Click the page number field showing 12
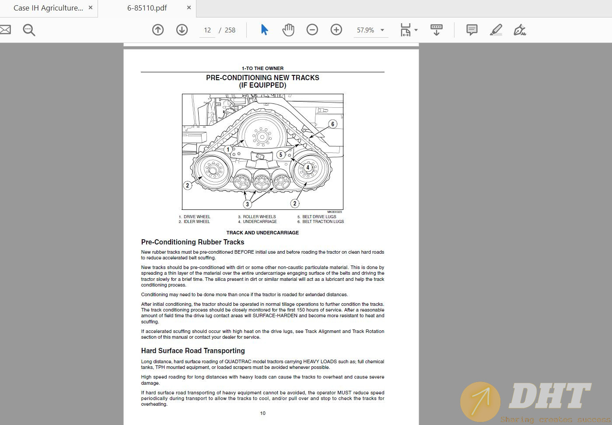 [x=207, y=30]
